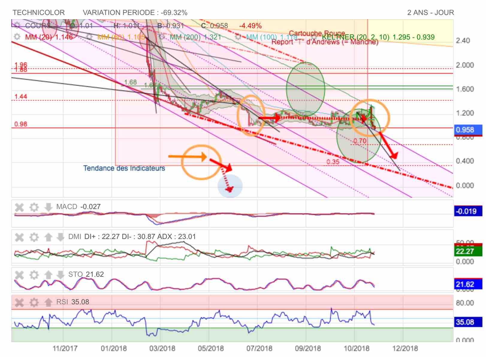Open the COURS settings gear
Image resolution: width=486 pixels, height=357 pixels.
coord(17,25)
